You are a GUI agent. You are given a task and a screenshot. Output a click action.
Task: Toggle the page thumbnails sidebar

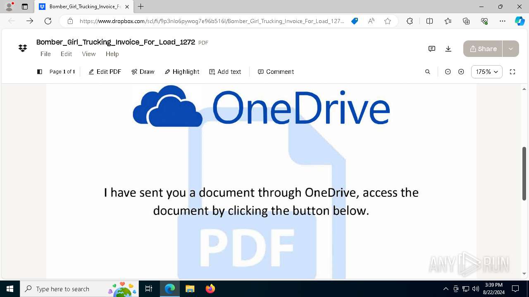[x=40, y=72]
